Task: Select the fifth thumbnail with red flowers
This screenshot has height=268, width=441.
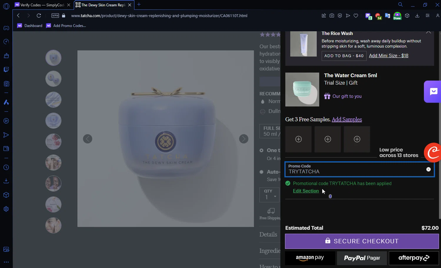Action: (54, 142)
